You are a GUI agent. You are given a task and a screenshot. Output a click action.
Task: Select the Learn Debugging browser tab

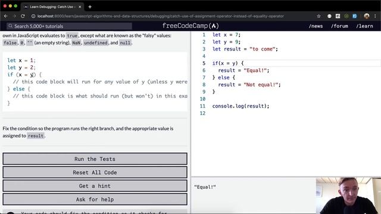[52, 7]
